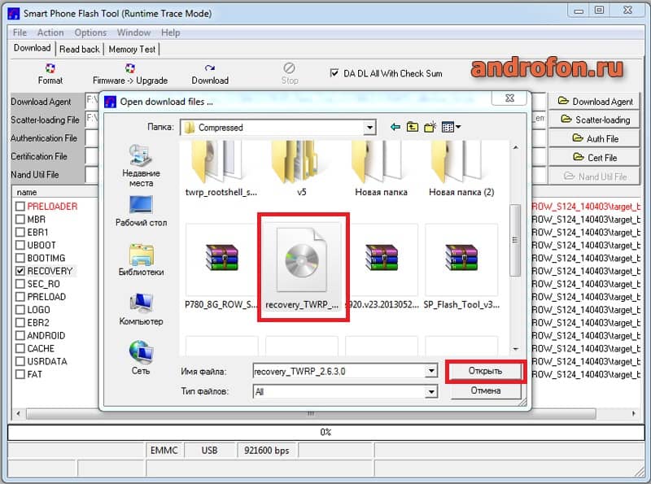Click the Firmware -> Upgrade icon
The image size is (651, 484).
point(130,68)
